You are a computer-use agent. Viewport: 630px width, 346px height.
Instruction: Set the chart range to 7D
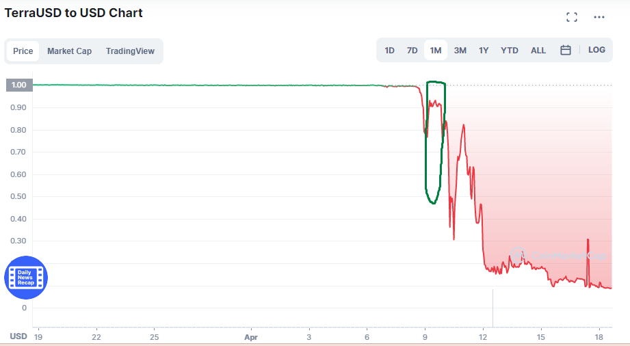412,50
